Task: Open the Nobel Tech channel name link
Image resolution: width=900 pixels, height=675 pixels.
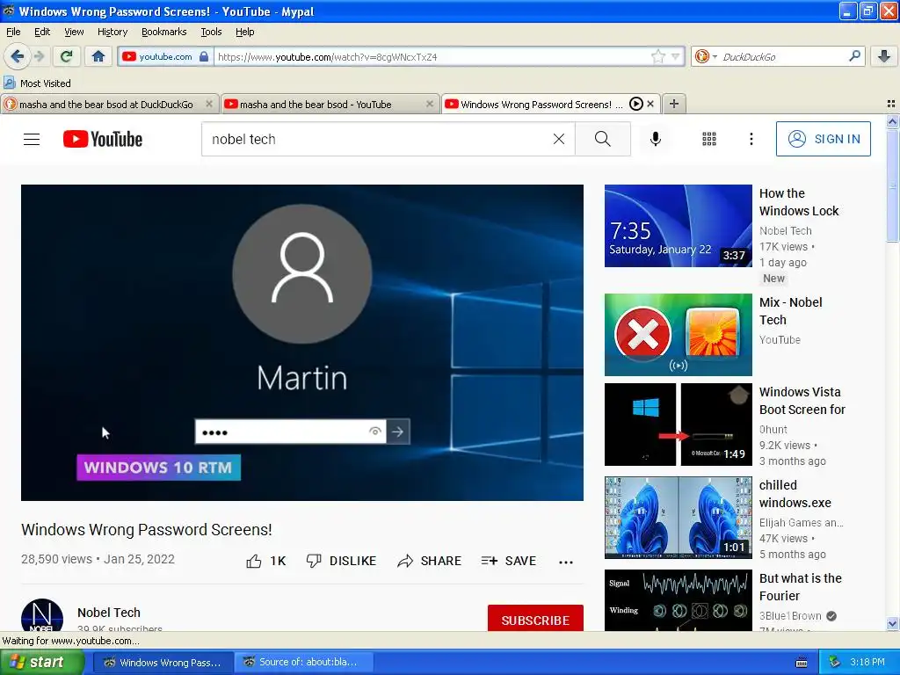Action: (109, 613)
